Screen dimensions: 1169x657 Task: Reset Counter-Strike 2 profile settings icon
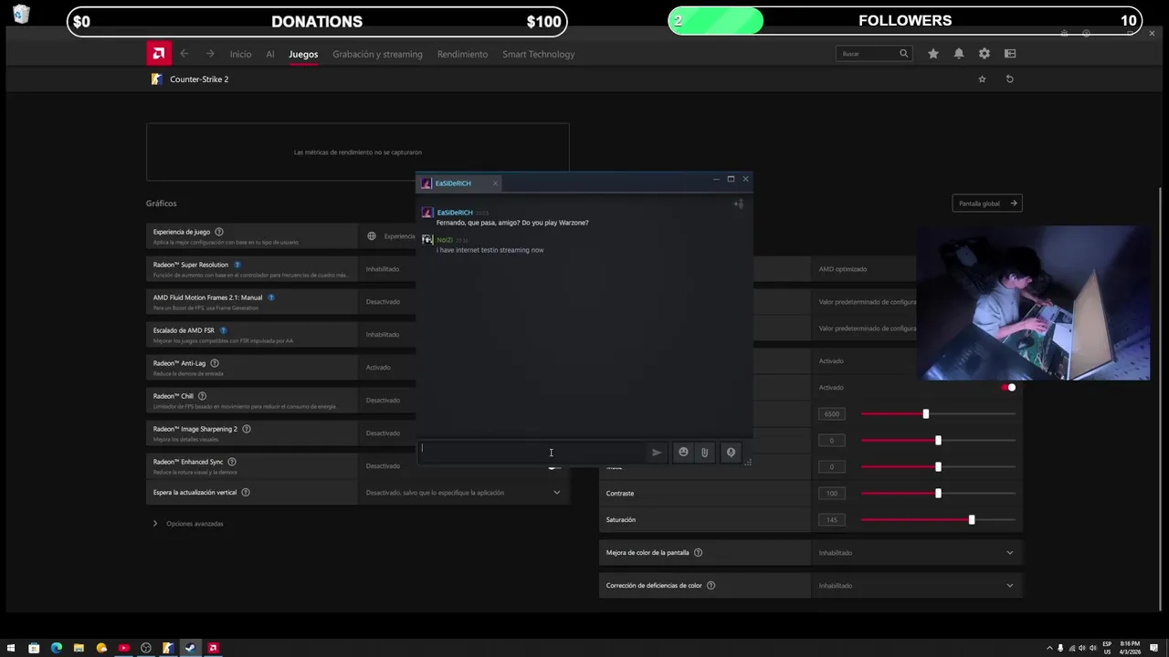1010,79
